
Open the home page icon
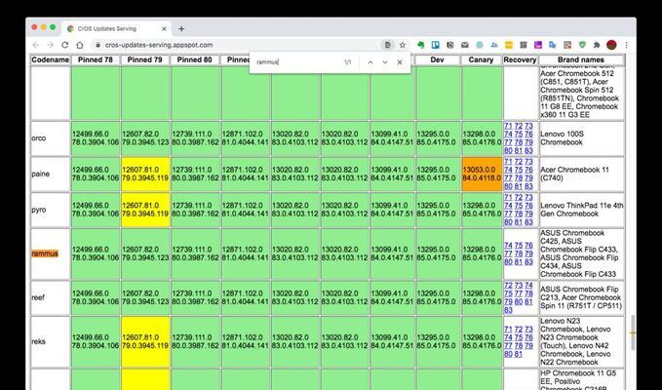point(80,45)
